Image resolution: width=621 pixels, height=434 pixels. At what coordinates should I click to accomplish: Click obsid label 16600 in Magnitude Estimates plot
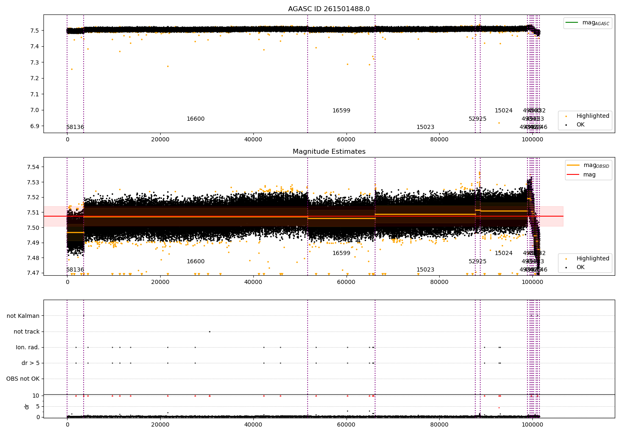(x=195, y=262)
